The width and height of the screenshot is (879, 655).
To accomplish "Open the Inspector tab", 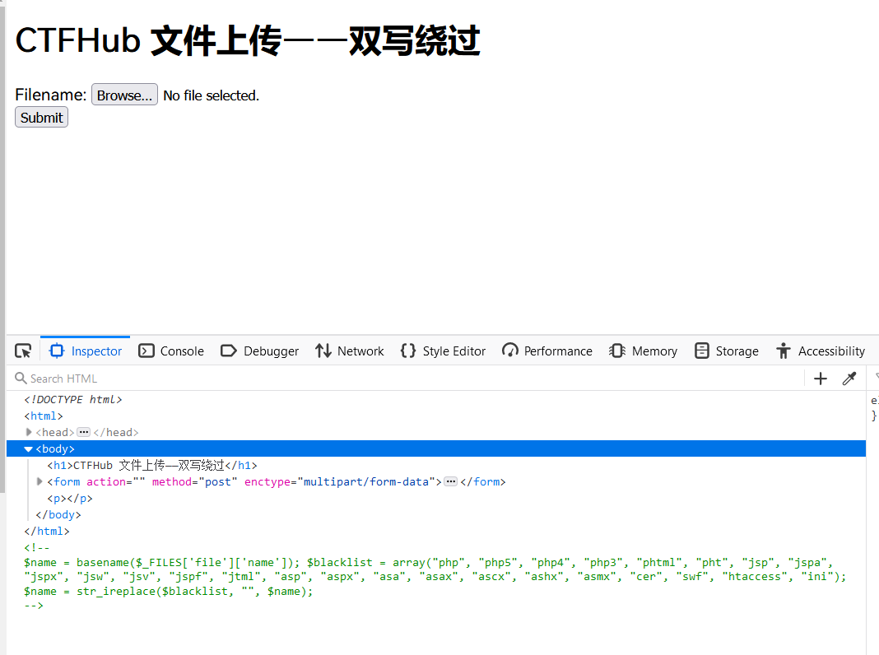I will 86,351.
